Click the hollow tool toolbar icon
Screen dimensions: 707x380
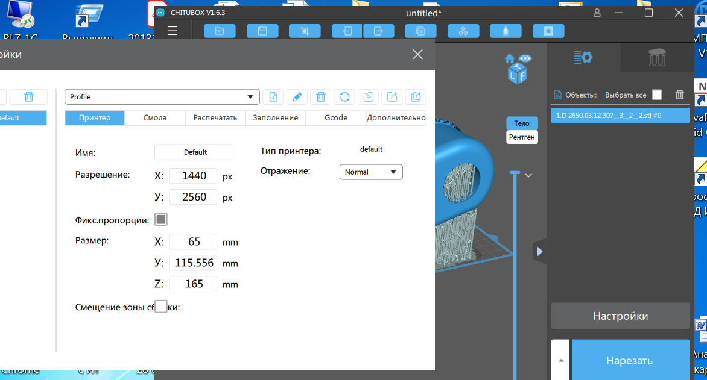(x=548, y=31)
